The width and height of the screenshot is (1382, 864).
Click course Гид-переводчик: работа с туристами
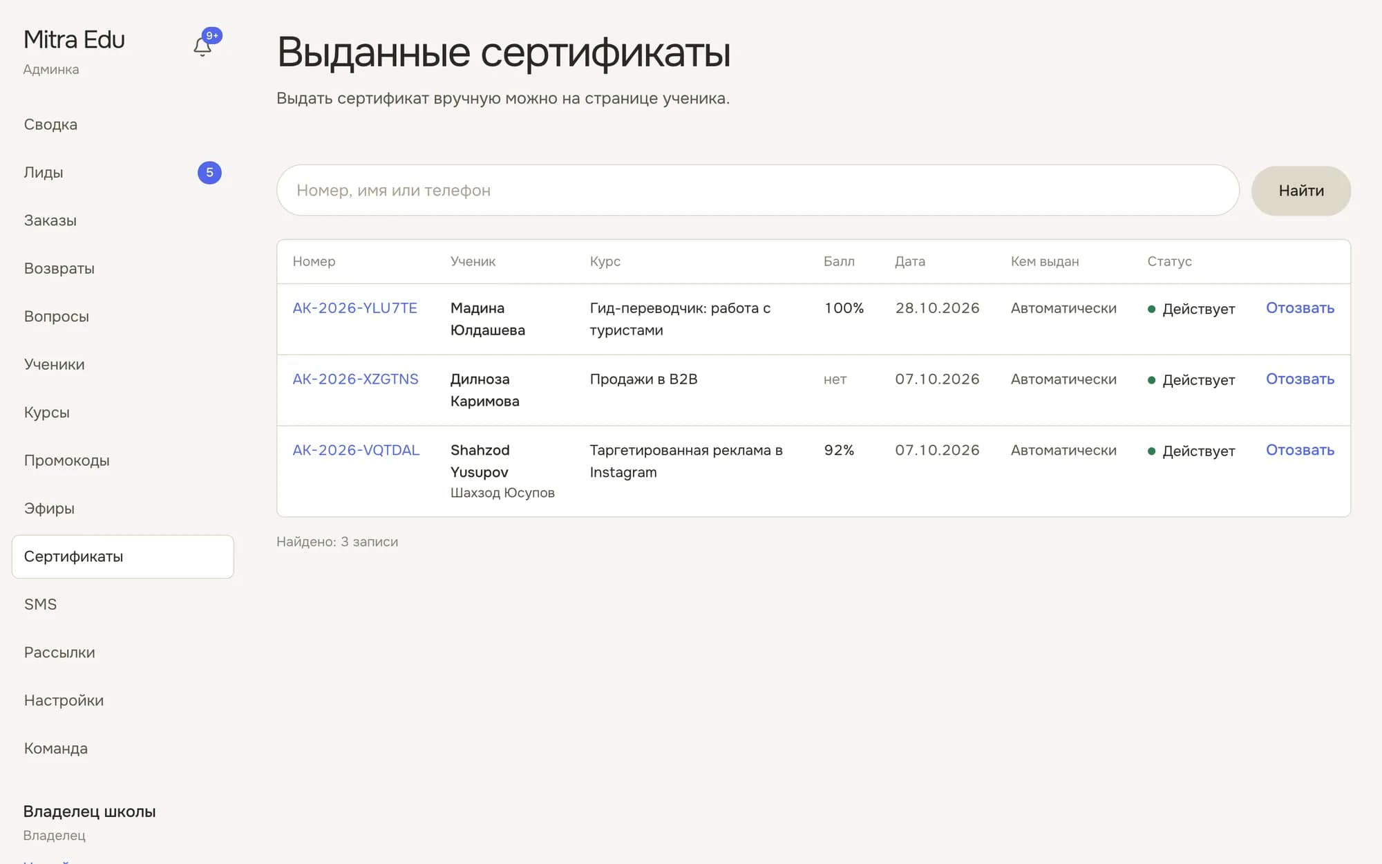680,319
